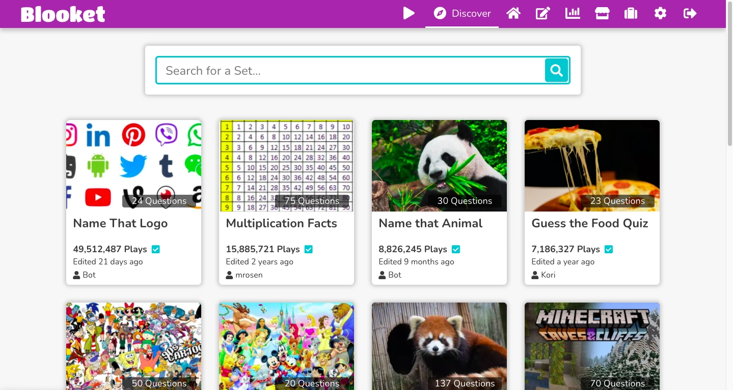Open the Settings gear icon
Image resolution: width=733 pixels, height=390 pixels.
pyautogui.click(x=660, y=13)
